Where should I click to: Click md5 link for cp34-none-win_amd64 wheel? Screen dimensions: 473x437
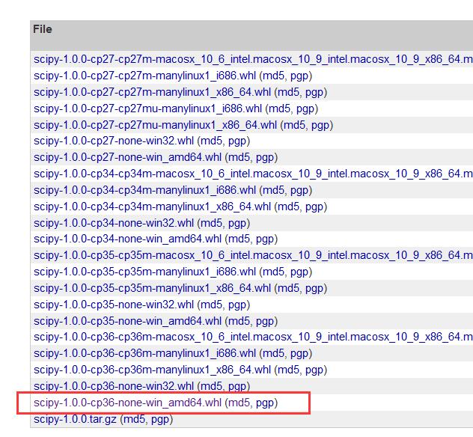(x=239, y=239)
